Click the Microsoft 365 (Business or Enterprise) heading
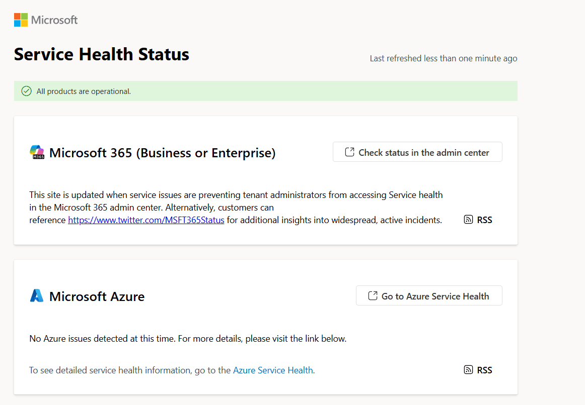The image size is (585, 405). pos(162,153)
